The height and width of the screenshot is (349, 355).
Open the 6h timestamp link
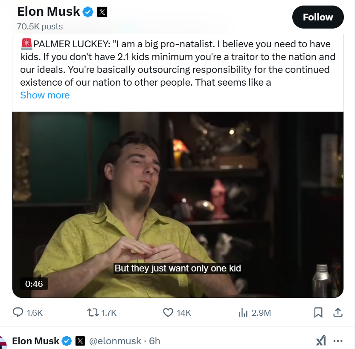155,341
